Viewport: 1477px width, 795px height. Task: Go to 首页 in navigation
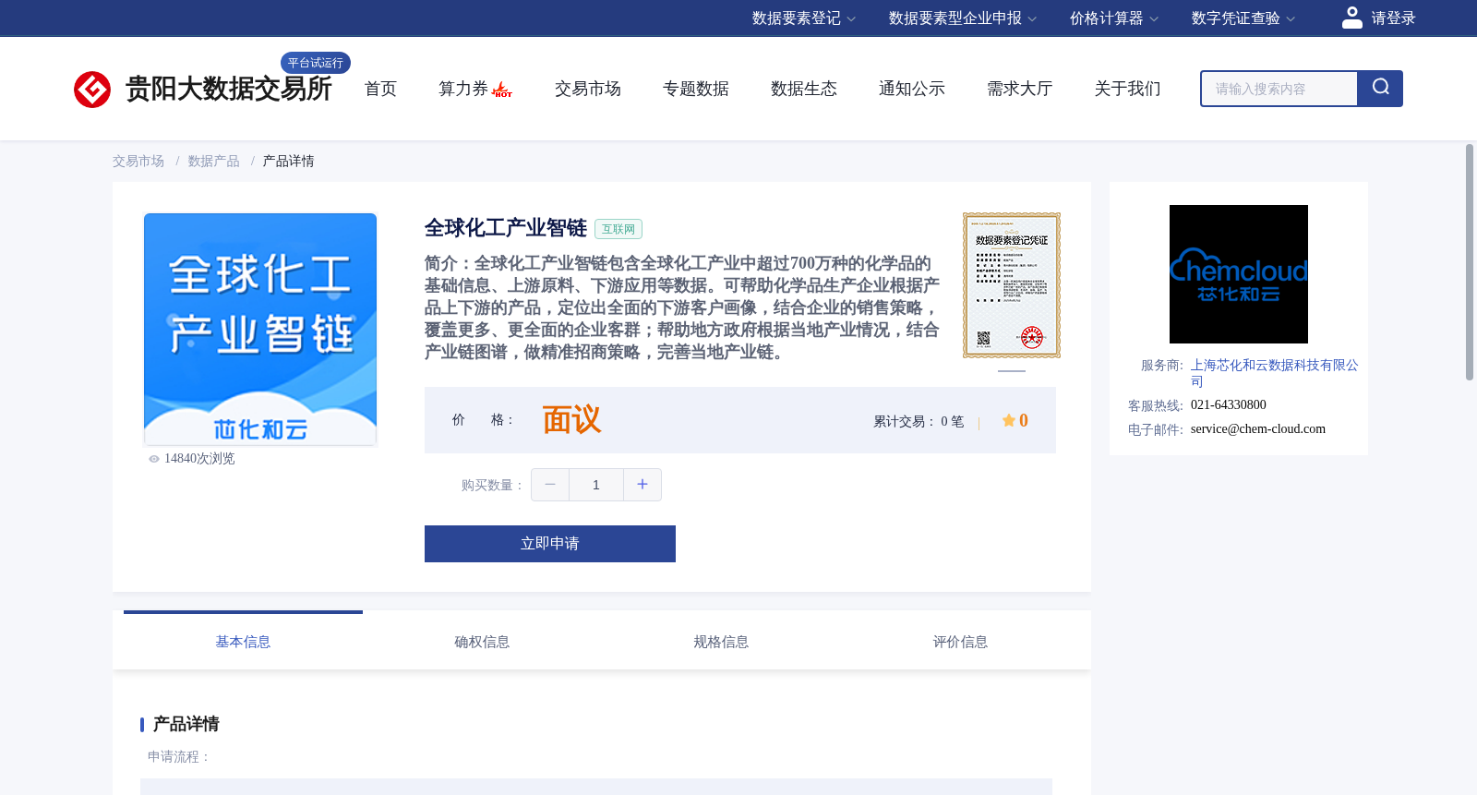[x=380, y=89]
